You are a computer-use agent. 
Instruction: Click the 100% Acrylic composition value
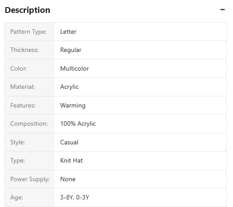[x=78, y=124]
